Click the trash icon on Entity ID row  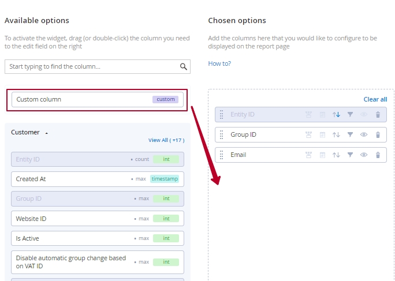pos(378,115)
